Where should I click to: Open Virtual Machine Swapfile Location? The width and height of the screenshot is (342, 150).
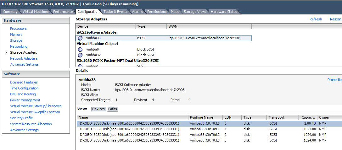[x=35, y=112]
